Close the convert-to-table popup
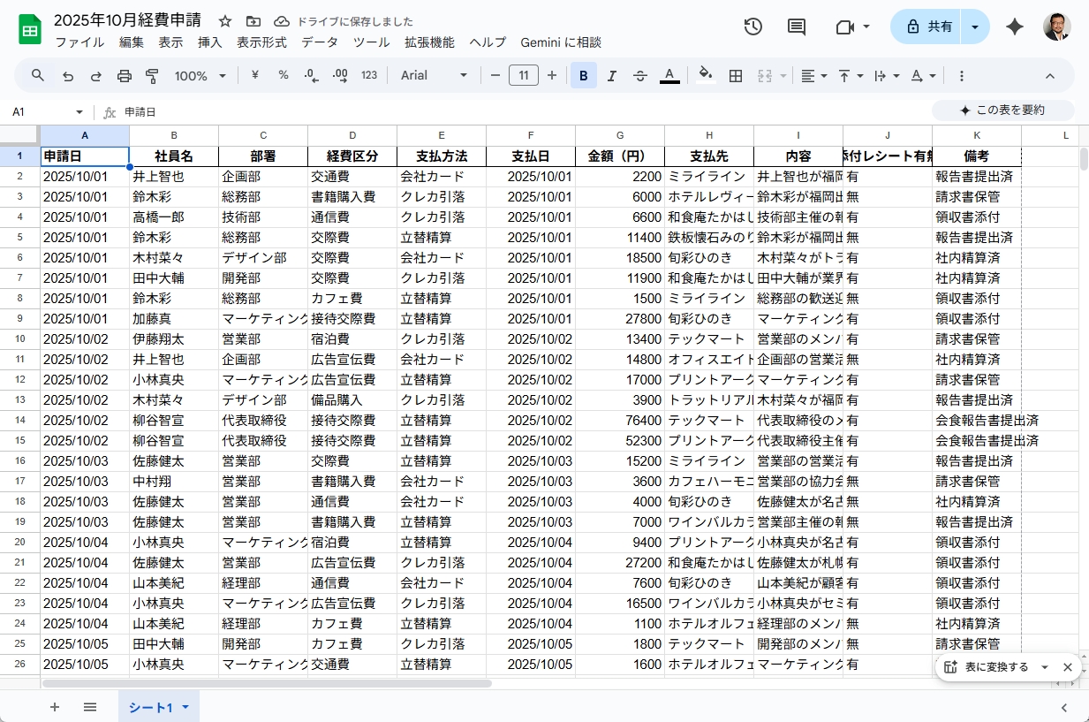The width and height of the screenshot is (1089, 722). coord(1067,667)
